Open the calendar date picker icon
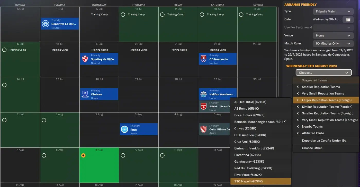 coord(348,20)
